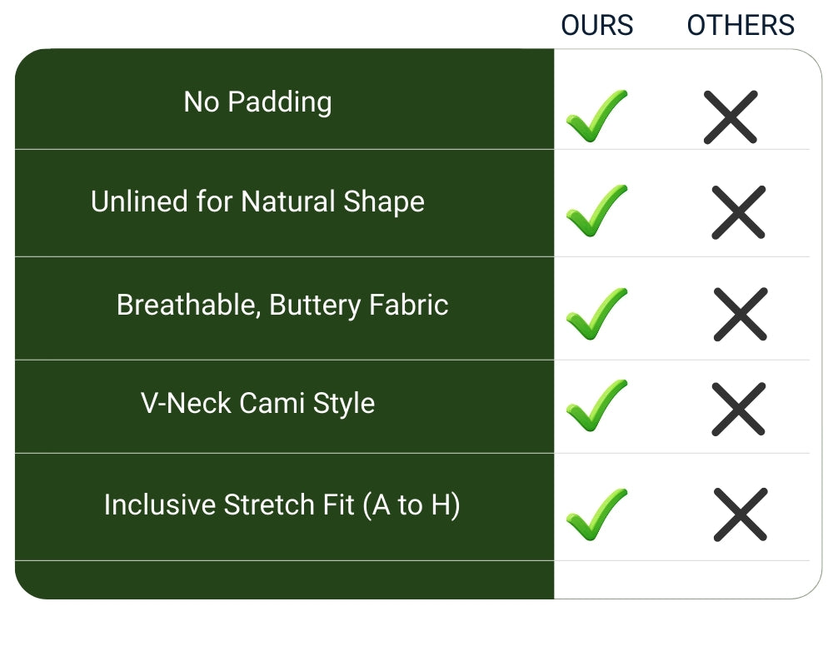This screenshot has width=833, height=666.
Task: Click X mark in Unlined for Natural Shape row
Action: point(738,212)
